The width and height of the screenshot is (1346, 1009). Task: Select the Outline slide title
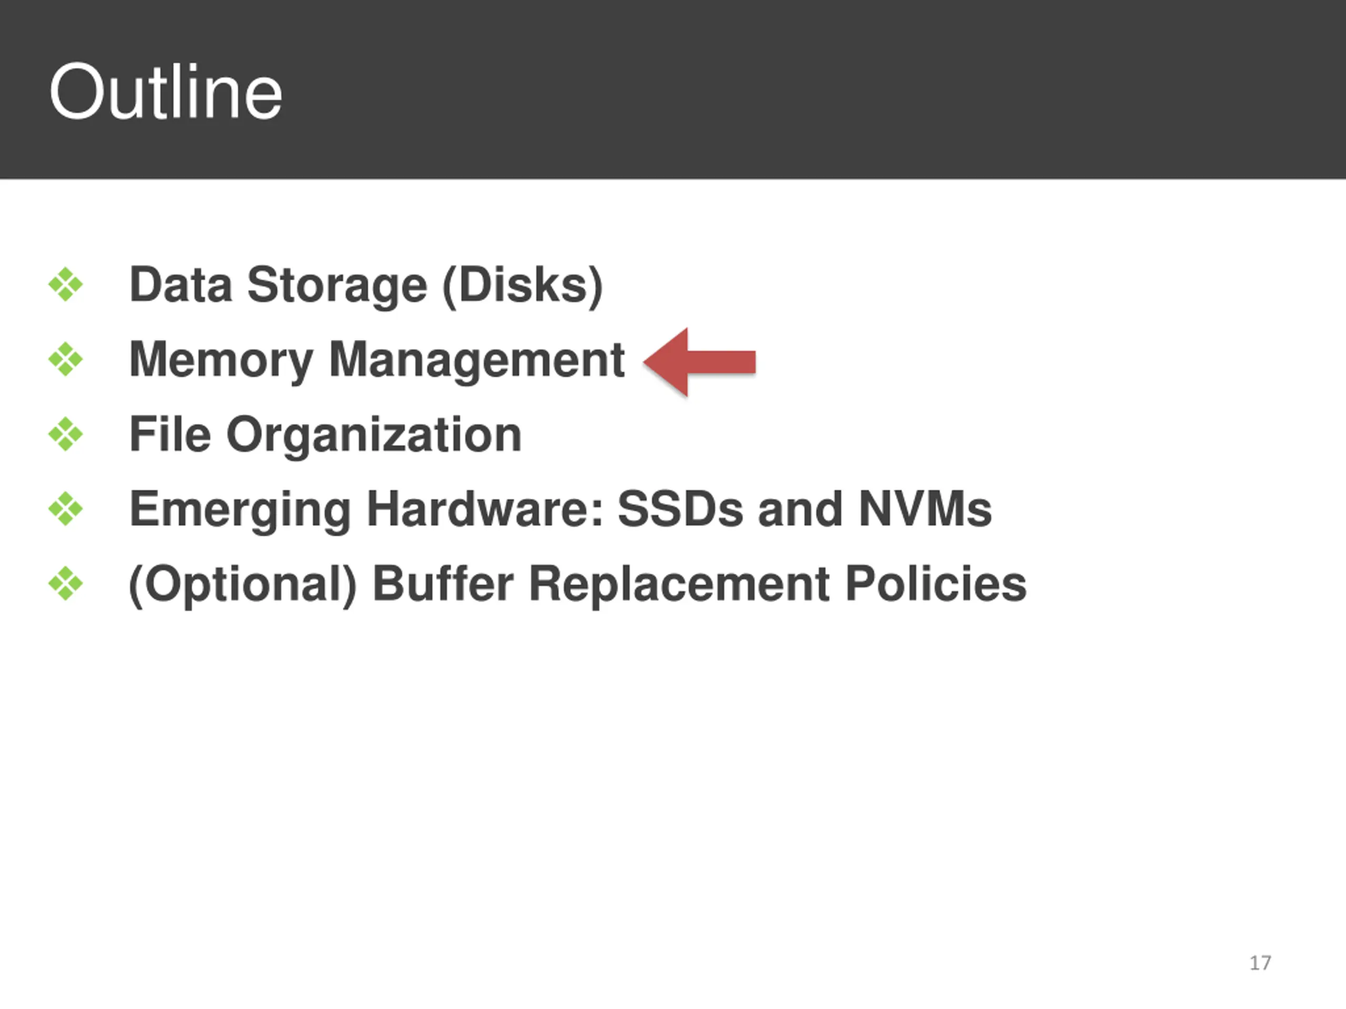[x=166, y=91]
